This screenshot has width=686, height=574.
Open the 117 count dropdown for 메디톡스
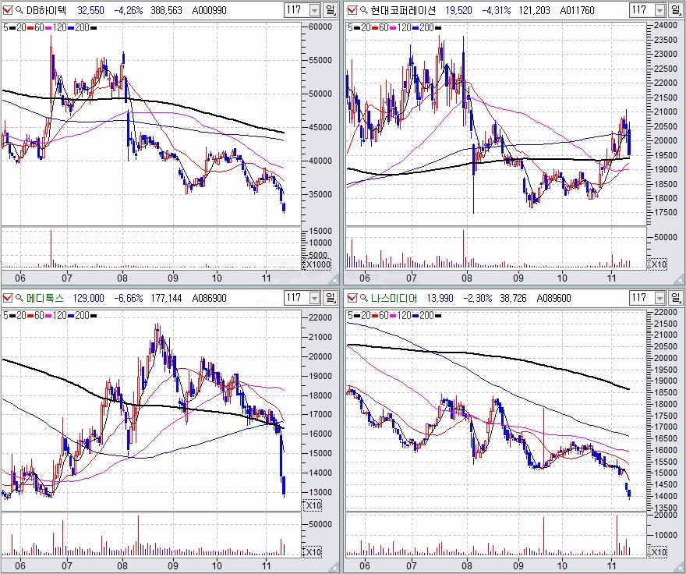314,298
